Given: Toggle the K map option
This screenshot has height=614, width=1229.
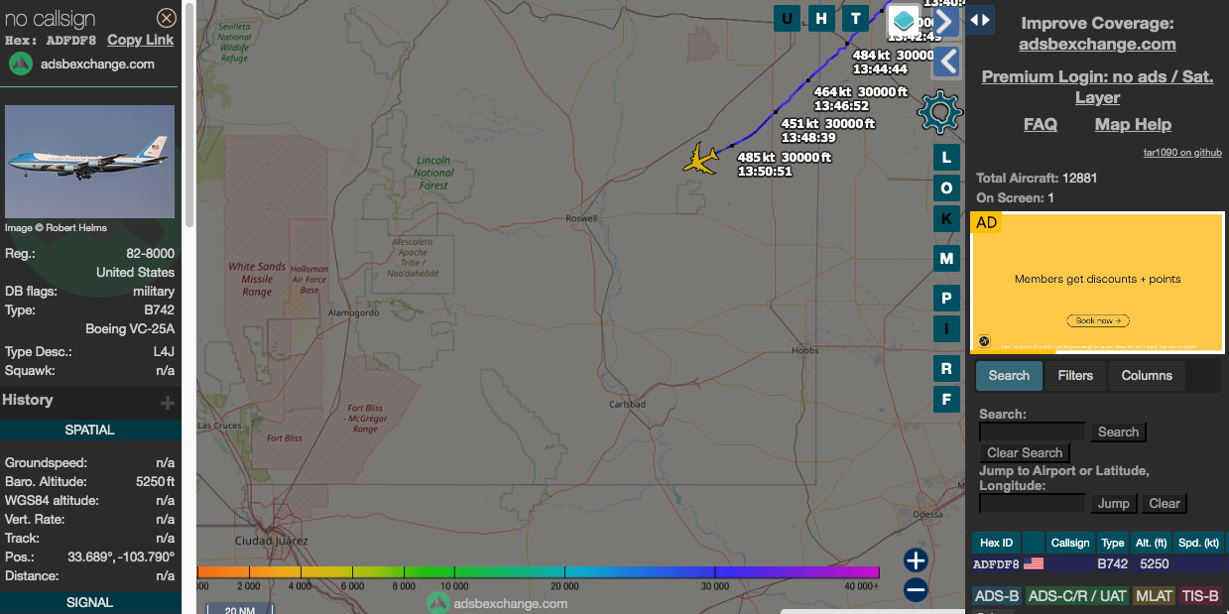Looking at the screenshot, I should tap(946, 219).
